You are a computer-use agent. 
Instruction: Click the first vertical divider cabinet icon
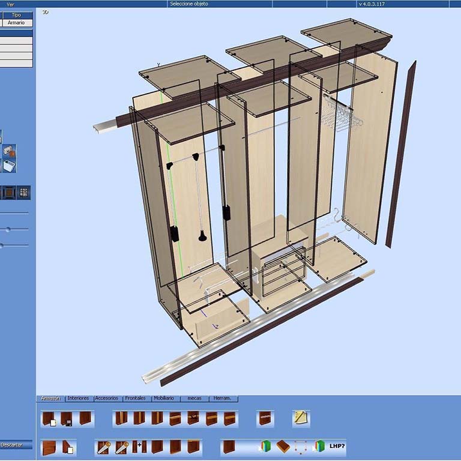pyautogui.click(x=121, y=418)
